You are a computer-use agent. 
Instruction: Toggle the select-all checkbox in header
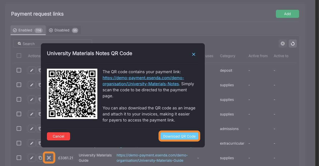(19, 56)
